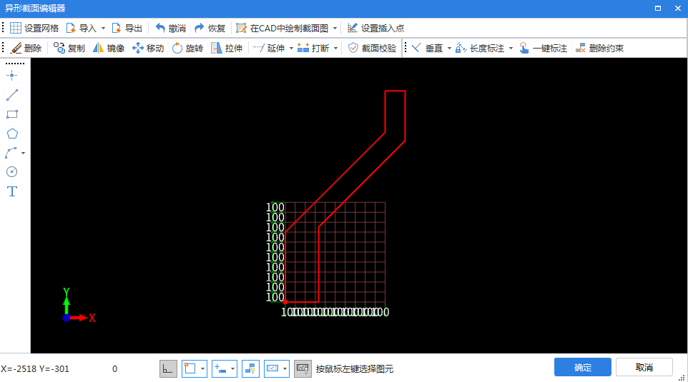
Task: Open the 设置网格 grid settings
Action: [x=34, y=28]
